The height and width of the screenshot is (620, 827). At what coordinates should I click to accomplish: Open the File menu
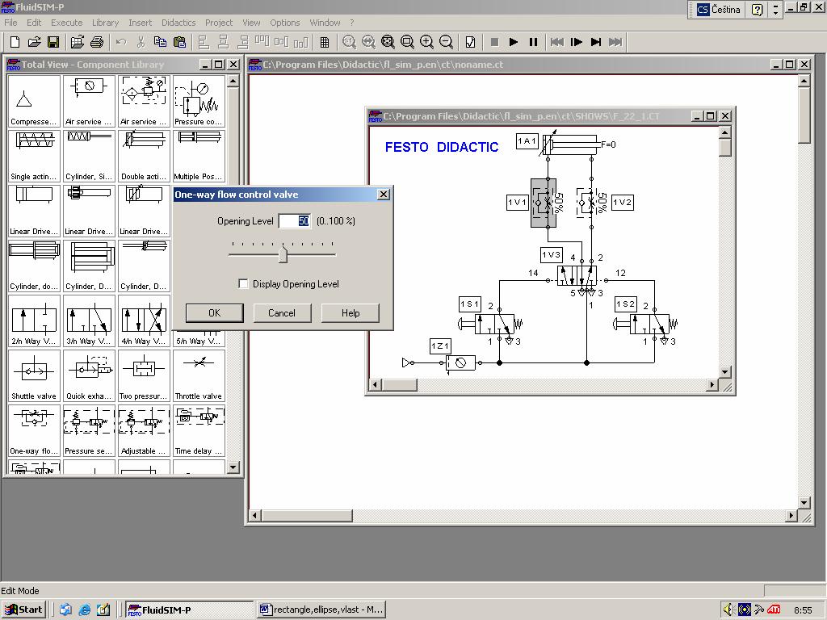point(10,23)
